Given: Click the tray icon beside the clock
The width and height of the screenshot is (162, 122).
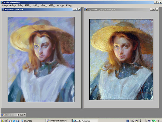Looking at the screenshot, I should point(155,121).
